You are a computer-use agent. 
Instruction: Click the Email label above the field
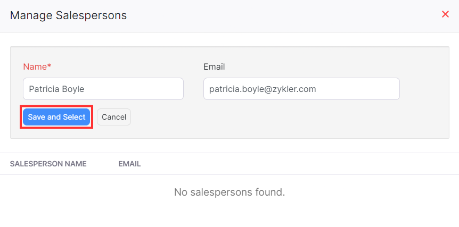tap(214, 67)
